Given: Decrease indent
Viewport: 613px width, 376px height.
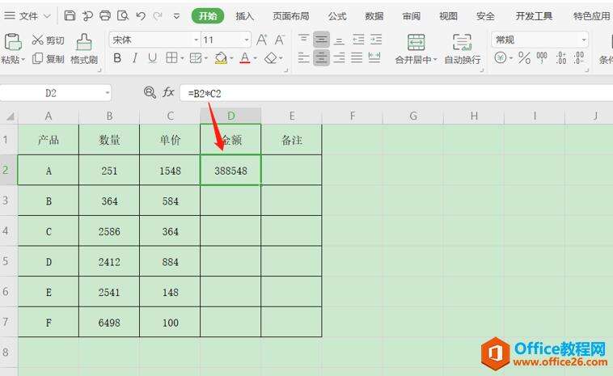Looking at the screenshot, I should click(358, 40).
